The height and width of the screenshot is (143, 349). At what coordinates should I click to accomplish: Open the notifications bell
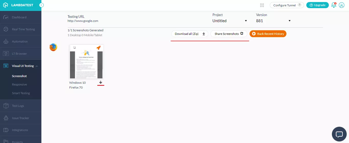coord(334,5)
